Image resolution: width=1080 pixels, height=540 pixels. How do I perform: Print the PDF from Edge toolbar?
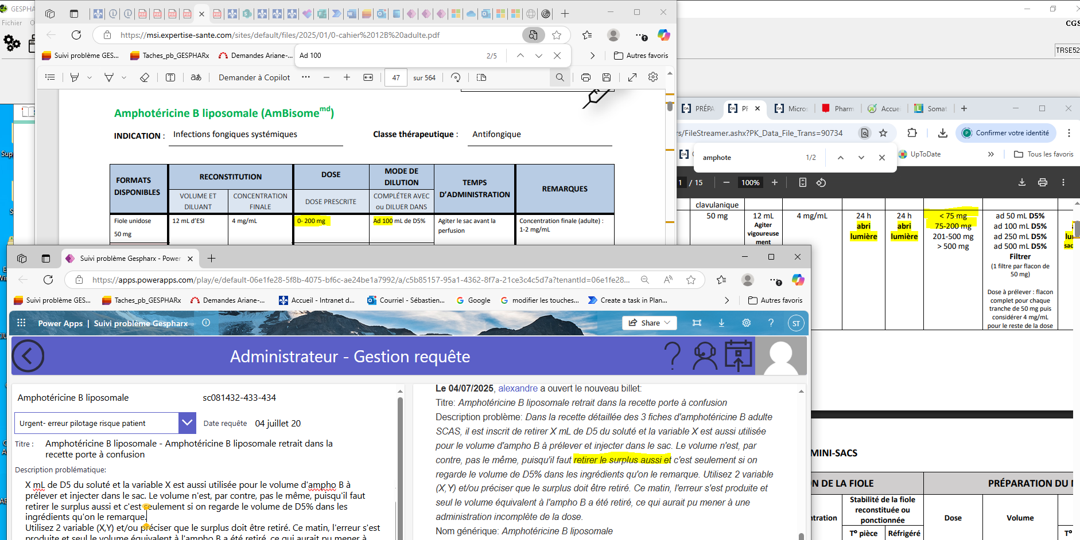(585, 77)
